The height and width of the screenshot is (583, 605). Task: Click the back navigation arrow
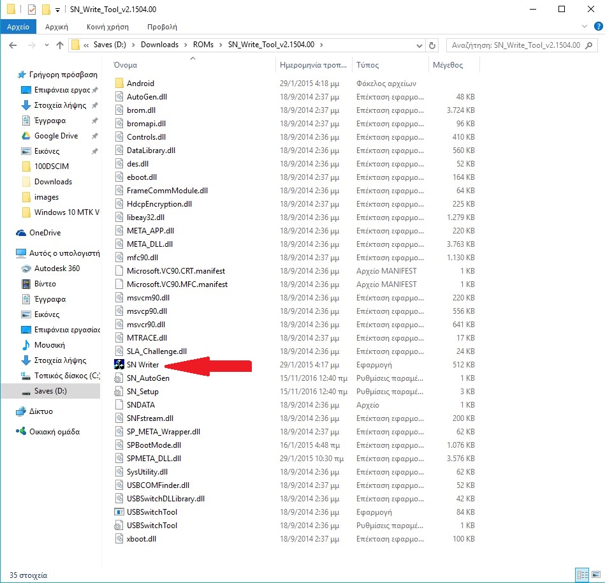[x=13, y=45]
